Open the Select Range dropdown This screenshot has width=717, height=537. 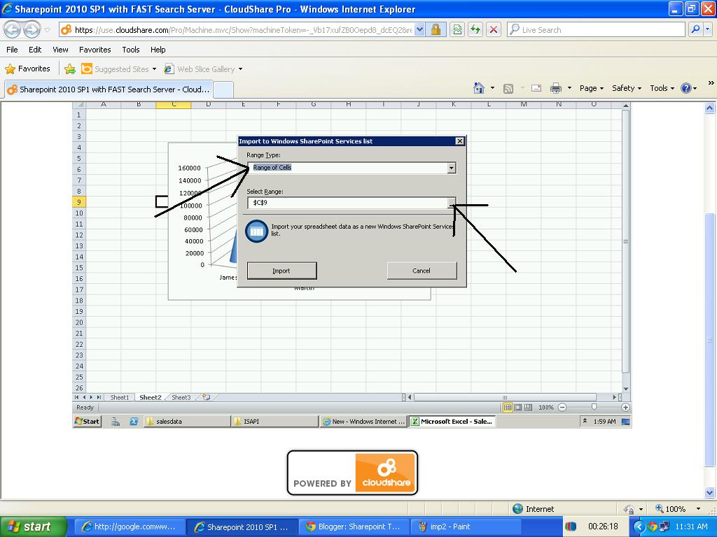(452, 203)
